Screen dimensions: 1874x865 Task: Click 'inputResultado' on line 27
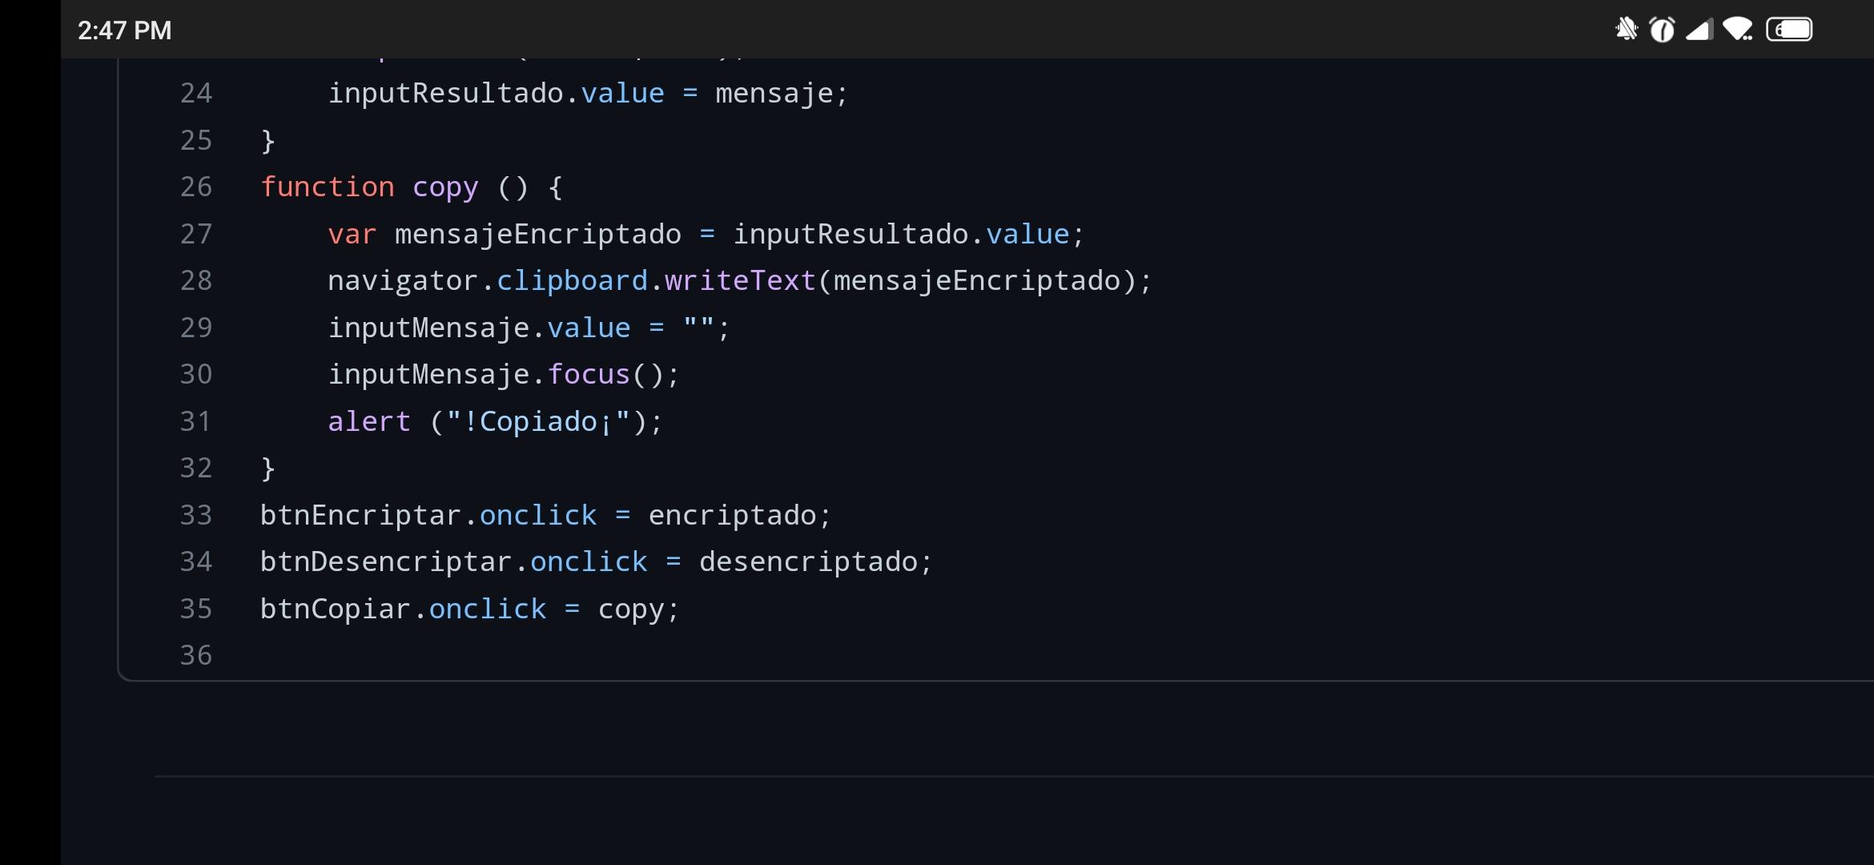click(851, 235)
